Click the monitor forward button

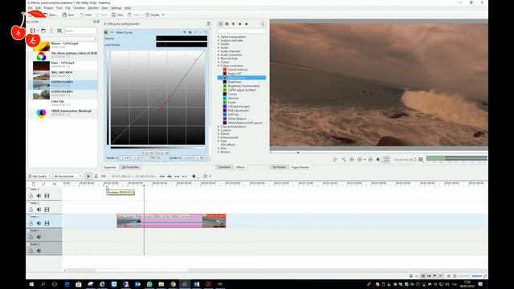click(x=370, y=160)
